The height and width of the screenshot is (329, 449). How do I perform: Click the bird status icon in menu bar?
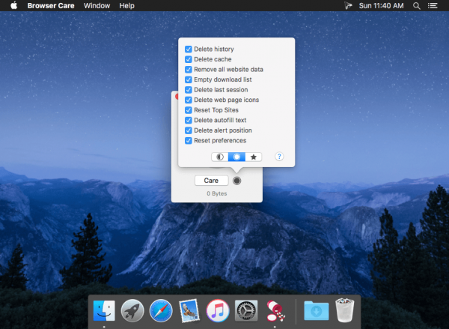click(x=348, y=5)
